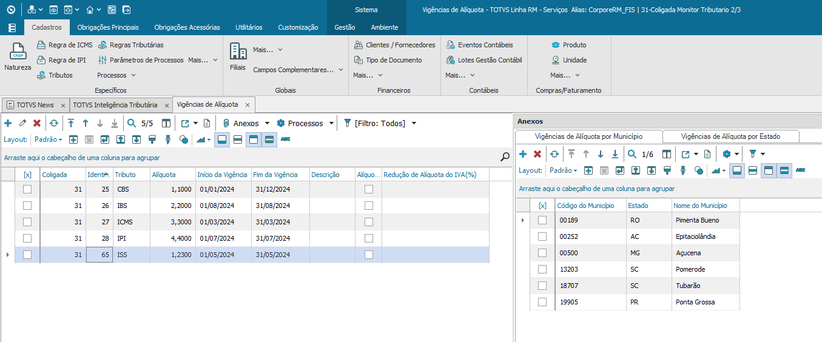
Task: Open the Utilitários ribbon tab
Action: (249, 27)
